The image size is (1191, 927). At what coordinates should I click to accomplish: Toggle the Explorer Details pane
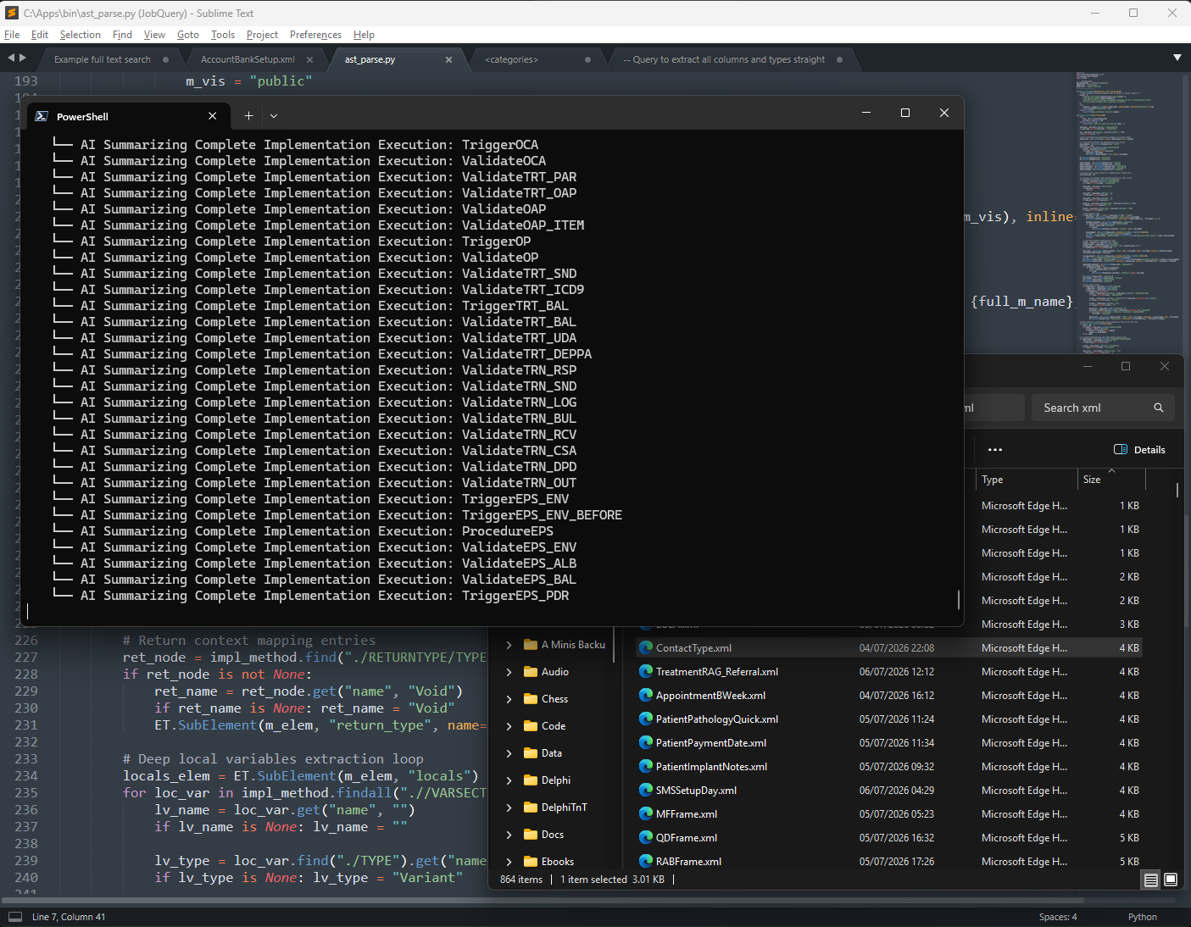pyautogui.click(x=1139, y=449)
